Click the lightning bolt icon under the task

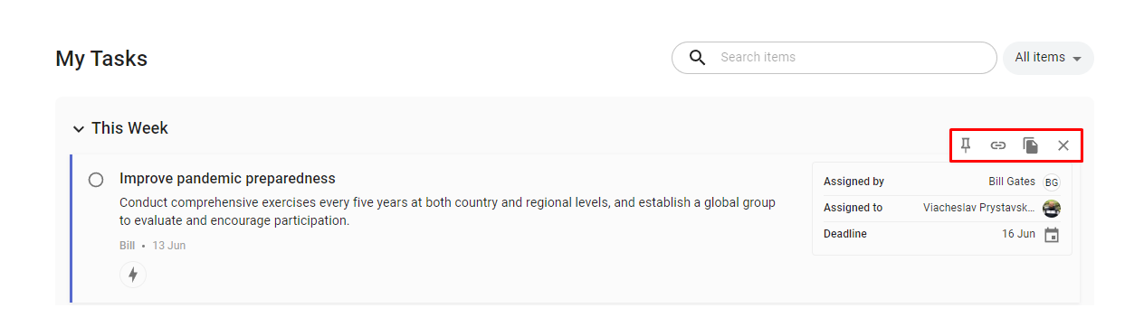pyautogui.click(x=133, y=275)
